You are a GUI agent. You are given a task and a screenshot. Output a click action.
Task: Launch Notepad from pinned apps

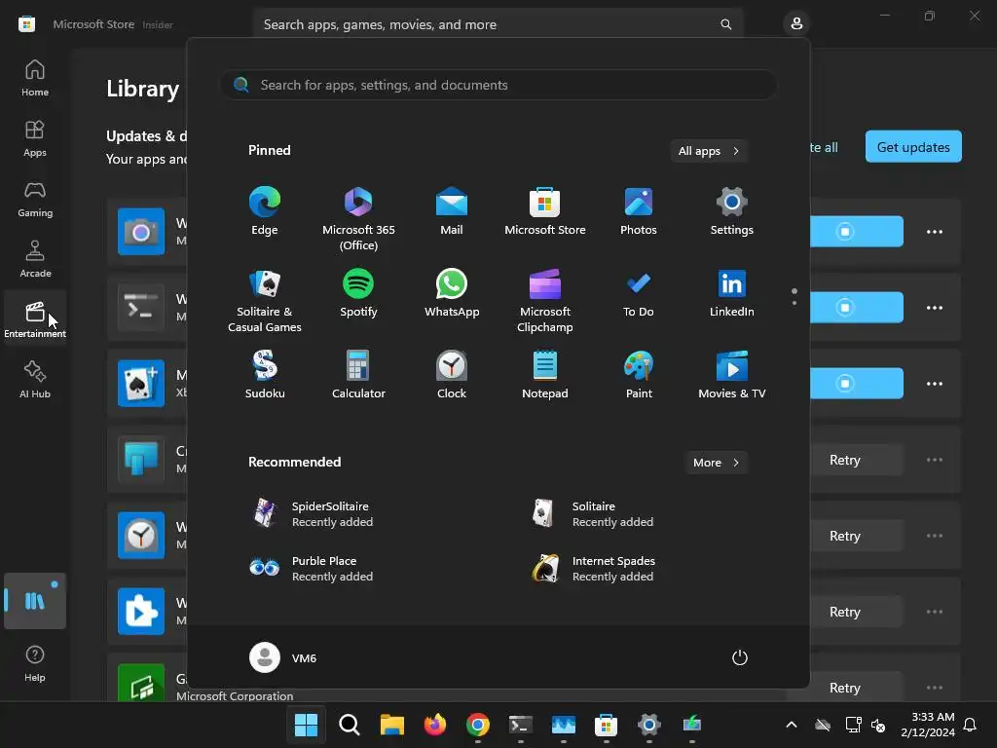(x=545, y=375)
